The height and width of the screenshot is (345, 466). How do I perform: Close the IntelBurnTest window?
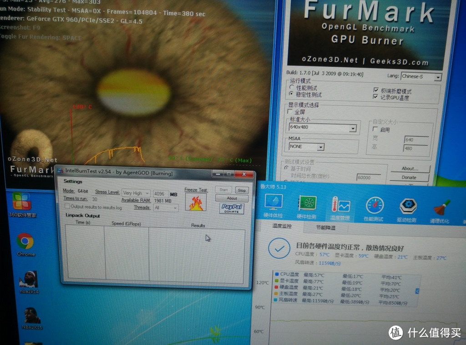pos(244,174)
